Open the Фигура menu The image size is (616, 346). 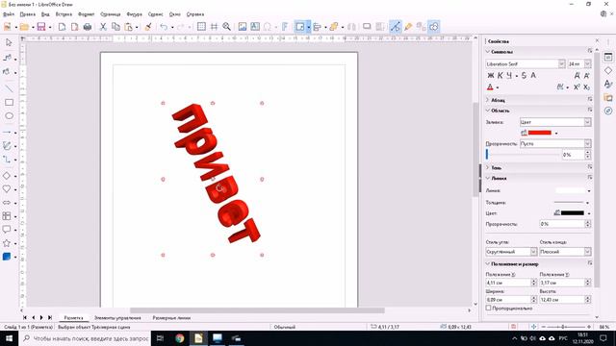(134, 14)
